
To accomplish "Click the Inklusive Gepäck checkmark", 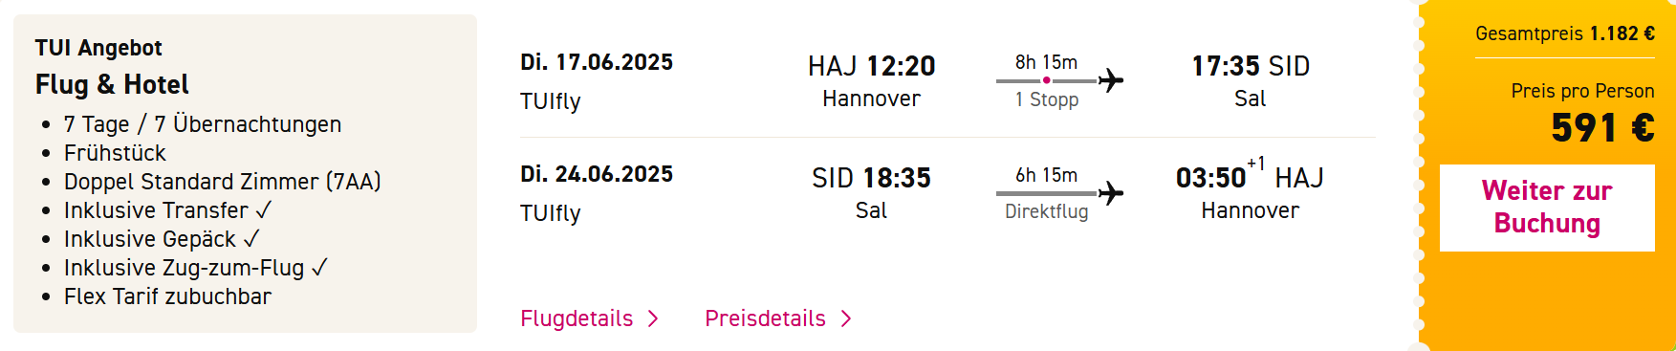I will tap(250, 239).
